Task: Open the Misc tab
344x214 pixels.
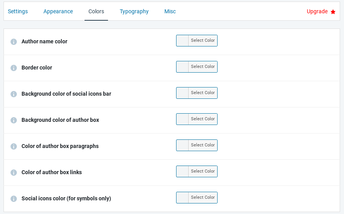Action: (170, 11)
